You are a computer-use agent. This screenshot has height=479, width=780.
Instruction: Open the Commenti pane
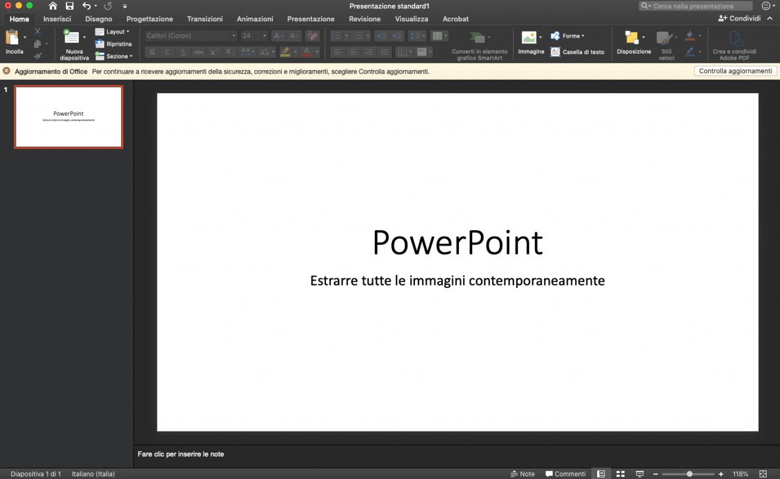click(565, 474)
